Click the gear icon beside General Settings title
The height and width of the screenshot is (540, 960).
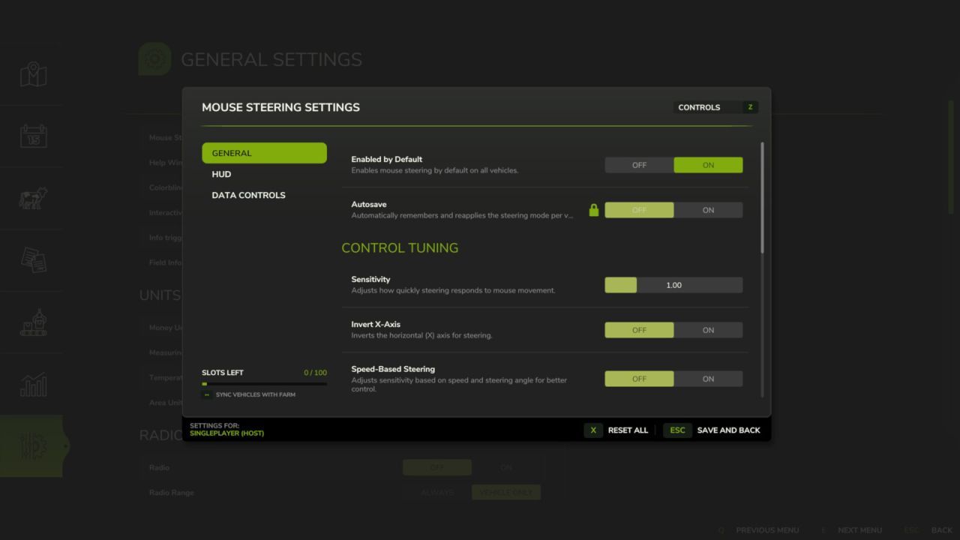click(154, 58)
